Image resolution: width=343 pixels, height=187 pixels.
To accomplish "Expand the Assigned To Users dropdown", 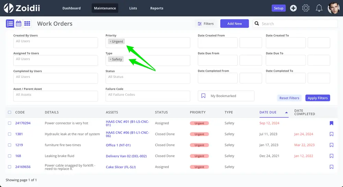I will tap(56, 60).
